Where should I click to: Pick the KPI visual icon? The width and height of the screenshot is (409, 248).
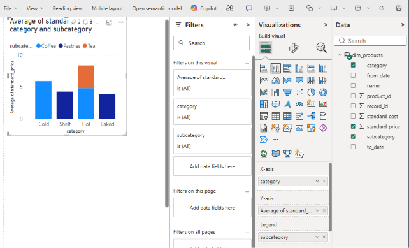[x=323, y=104]
